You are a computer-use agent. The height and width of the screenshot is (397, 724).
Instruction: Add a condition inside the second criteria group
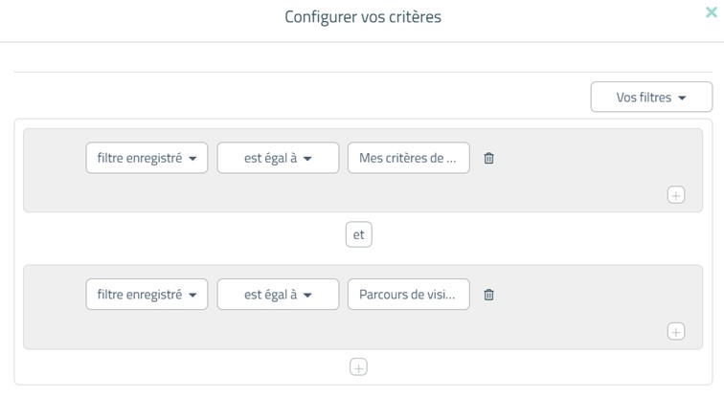[x=676, y=332]
